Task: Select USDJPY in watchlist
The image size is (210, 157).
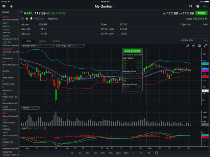Action: (x=10, y=44)
